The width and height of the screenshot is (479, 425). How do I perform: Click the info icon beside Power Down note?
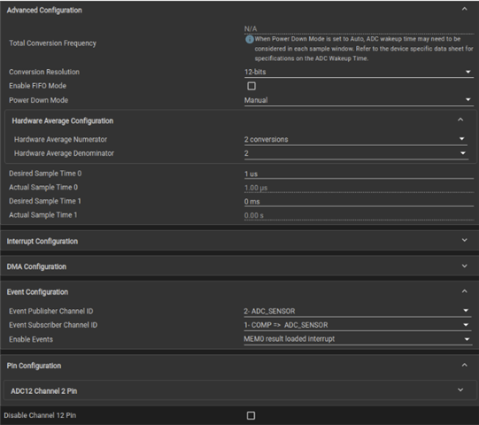click(250, 40)
